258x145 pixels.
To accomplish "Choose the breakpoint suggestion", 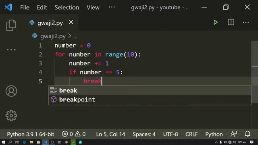I will (x=150, y=99).
